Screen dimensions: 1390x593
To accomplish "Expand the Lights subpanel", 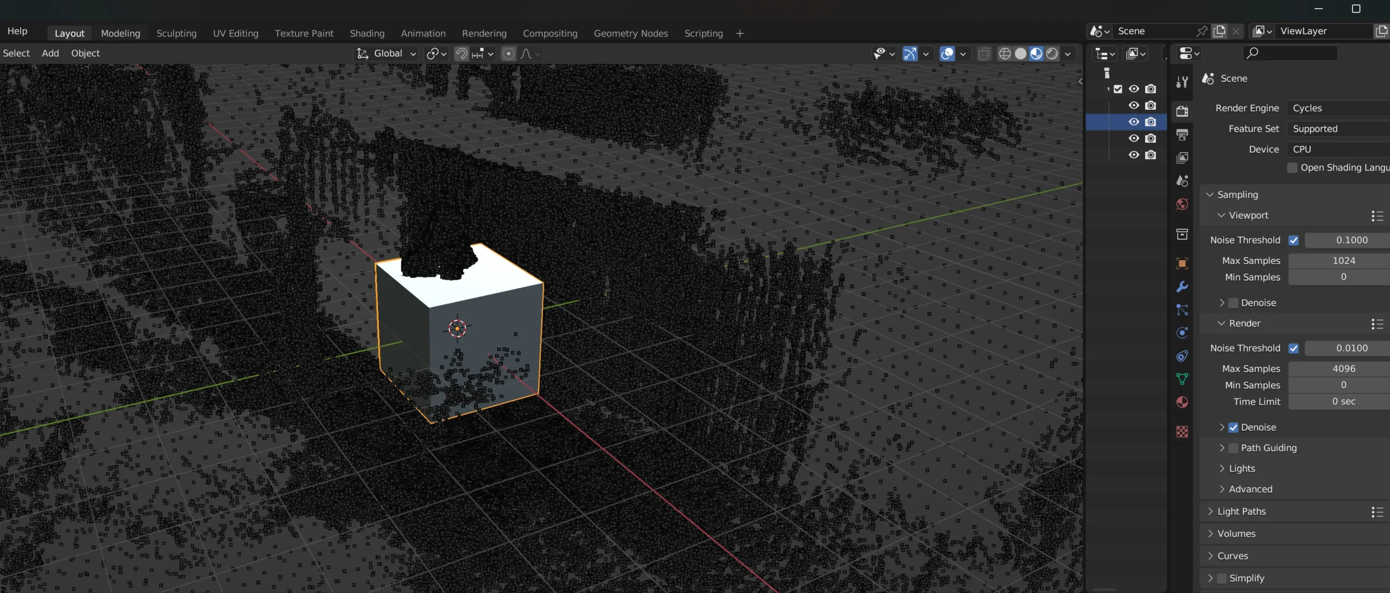I will pos(1242,469).
